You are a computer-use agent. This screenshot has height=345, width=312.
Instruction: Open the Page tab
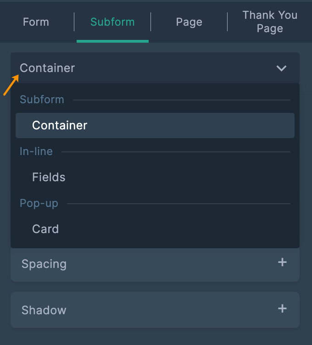point(189,22)
